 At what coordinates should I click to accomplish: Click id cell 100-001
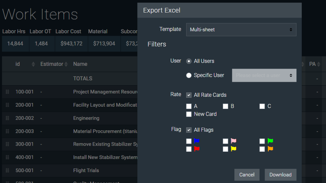[25, 92]
